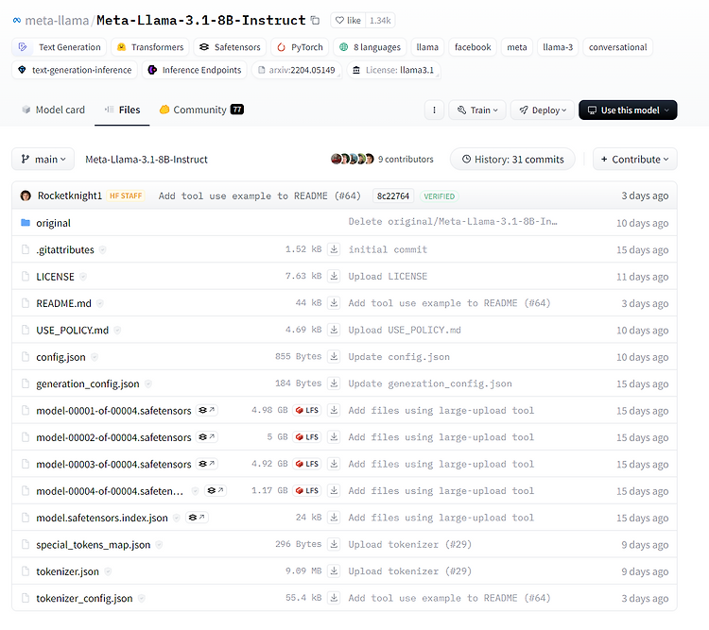Select the llama-3 tag
Image resolution: width=709 pixels, height=630 pixels.
pyautogui.click(x=558, y=47)
